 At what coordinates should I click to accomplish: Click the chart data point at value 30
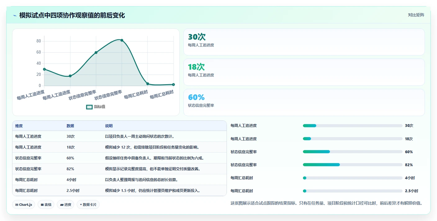[x=44, y=69]
